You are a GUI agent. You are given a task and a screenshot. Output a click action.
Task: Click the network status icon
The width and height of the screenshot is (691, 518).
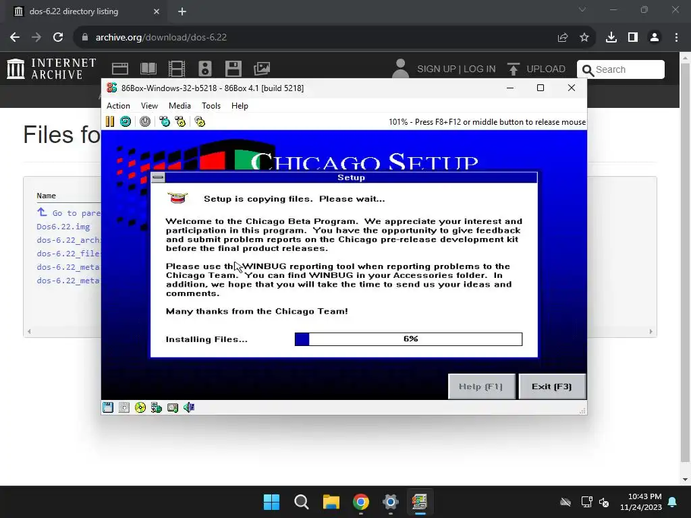tap(157, 407)
